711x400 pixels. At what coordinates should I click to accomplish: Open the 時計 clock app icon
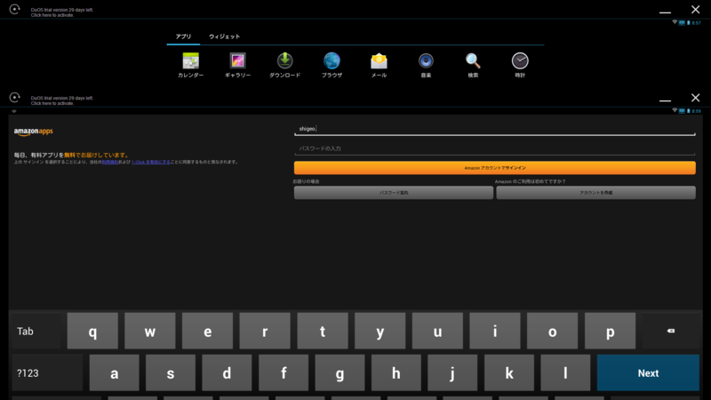(x=520, y=60)
